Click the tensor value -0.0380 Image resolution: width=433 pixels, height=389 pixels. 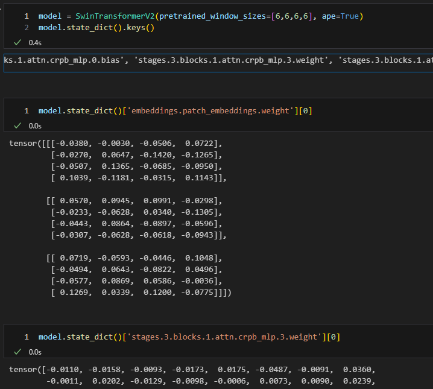72,144
